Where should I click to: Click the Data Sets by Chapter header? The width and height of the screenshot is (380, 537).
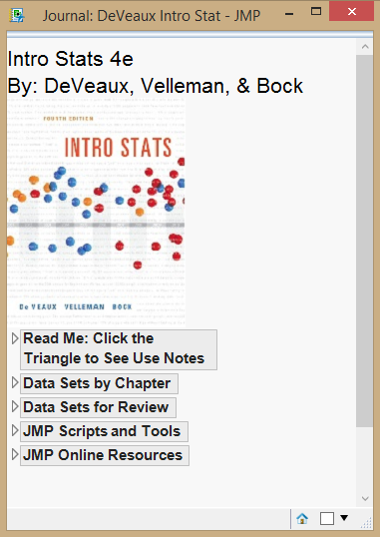pos(99,383)
